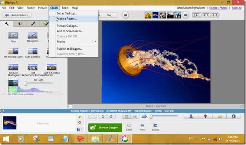Select the penguins thumbnail
The height and width of the screenshot is (145, 246).
(x=178, y=15)
